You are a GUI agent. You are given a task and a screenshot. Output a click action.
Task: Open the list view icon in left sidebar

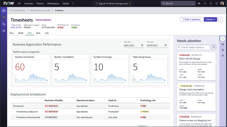pos(4,31)
